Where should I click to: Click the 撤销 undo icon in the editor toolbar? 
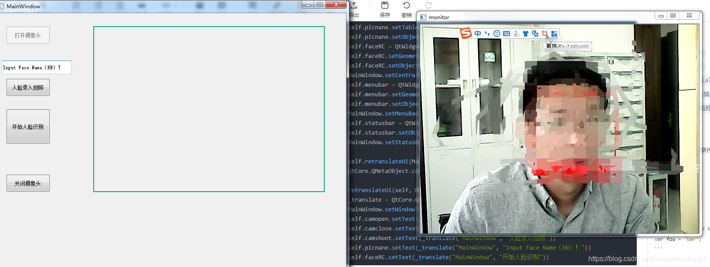pyautogui.click(x=407, y=5)
